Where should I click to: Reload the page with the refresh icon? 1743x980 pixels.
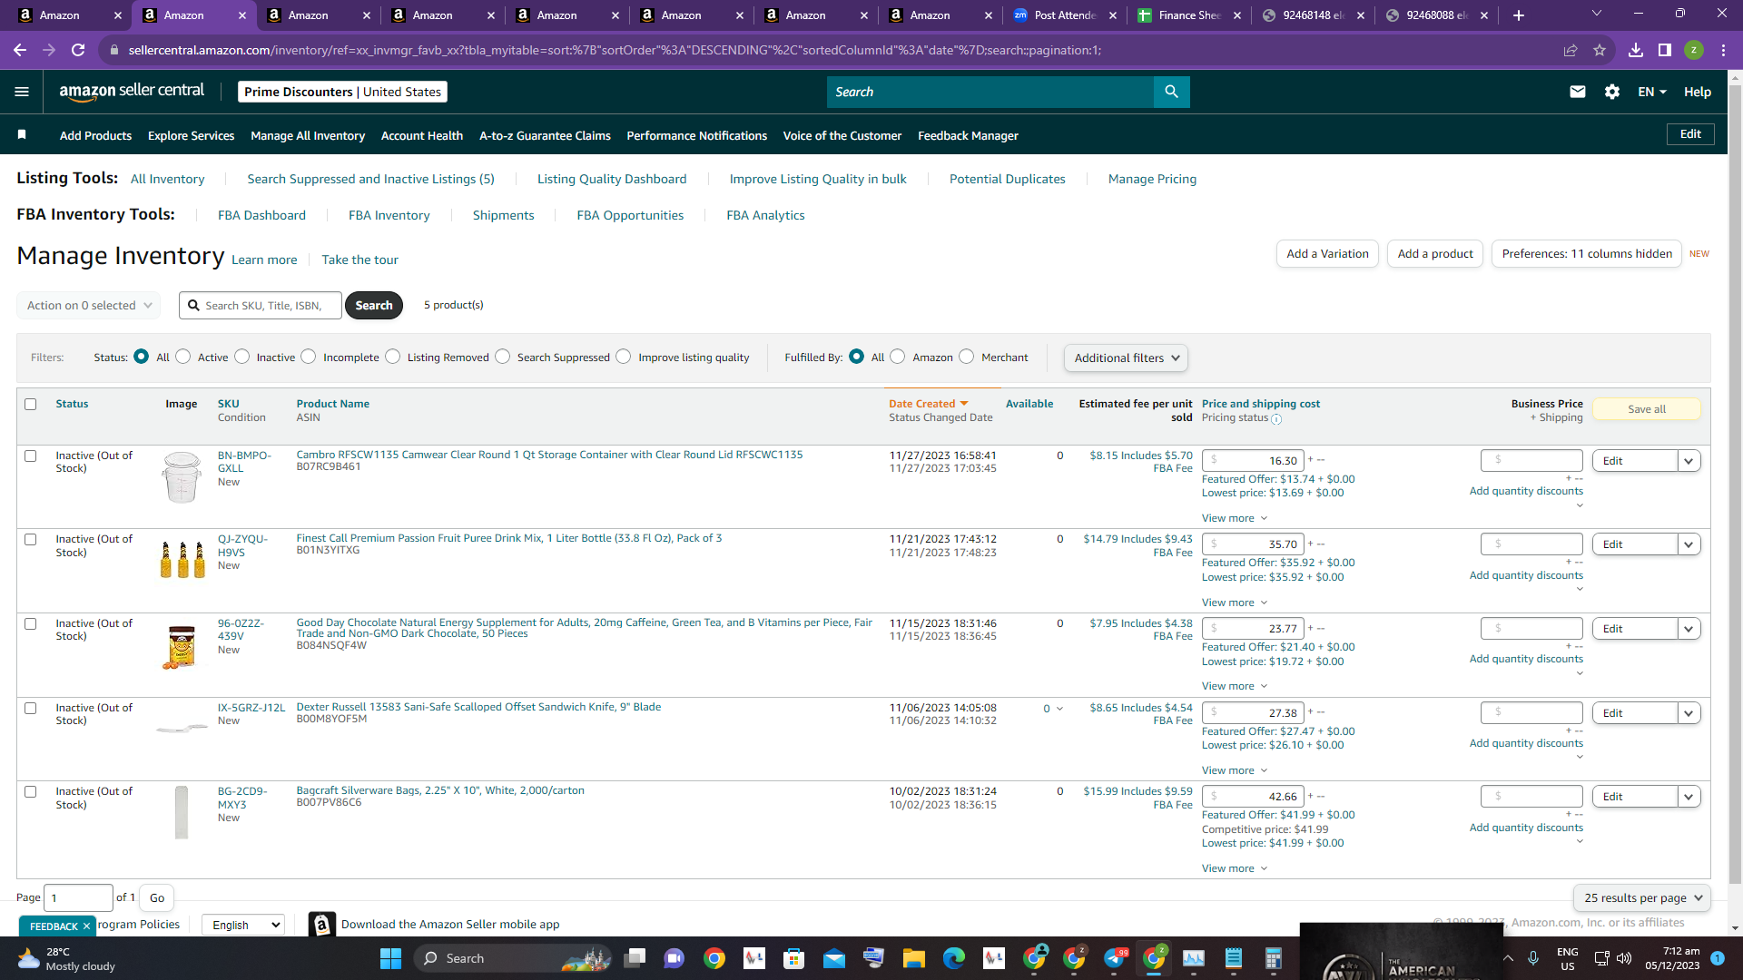(79, 50)
